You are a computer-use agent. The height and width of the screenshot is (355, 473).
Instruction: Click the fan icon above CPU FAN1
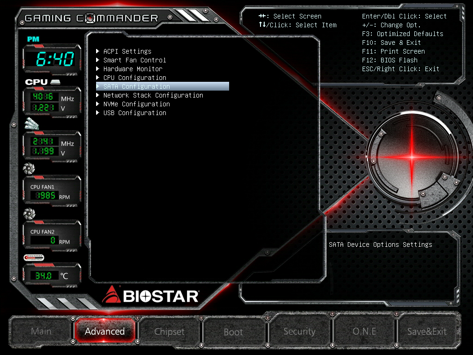[x=29, y=168]
